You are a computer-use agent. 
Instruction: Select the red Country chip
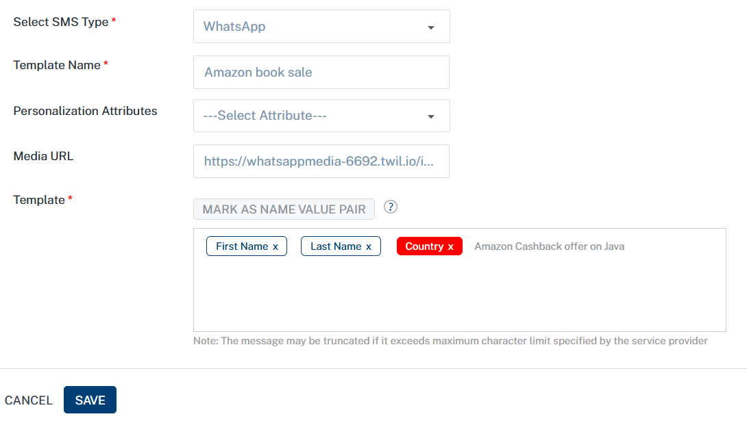coord(424,246)
